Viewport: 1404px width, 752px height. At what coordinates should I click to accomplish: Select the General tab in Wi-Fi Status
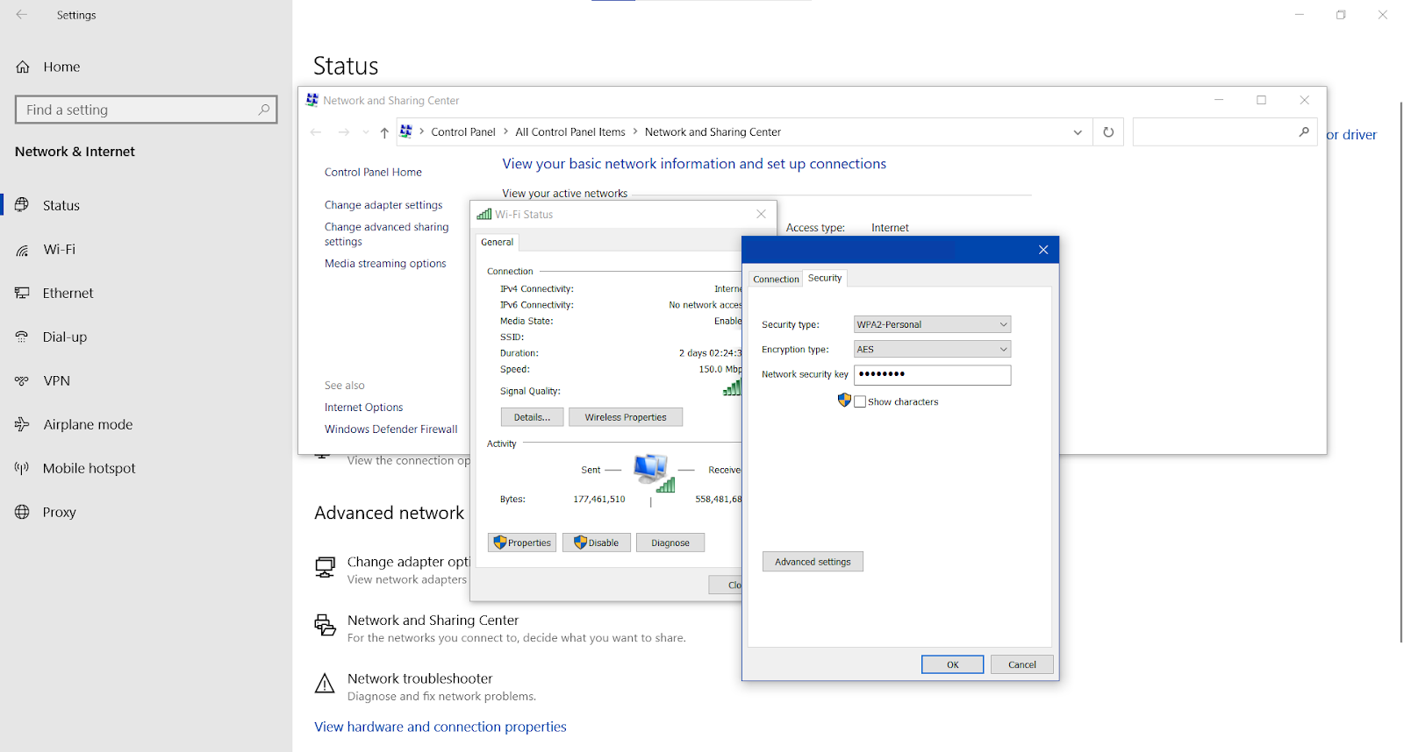click(x=498, y=243)
